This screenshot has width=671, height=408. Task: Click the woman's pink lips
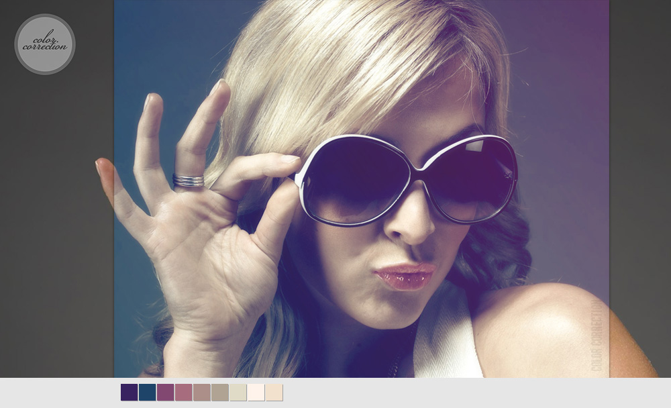coord(405,275)
